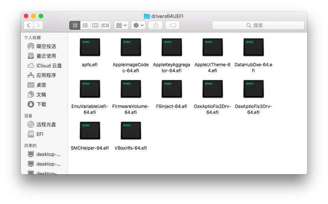Open 桌面 Desktop in sidebar

click(37, 85)
